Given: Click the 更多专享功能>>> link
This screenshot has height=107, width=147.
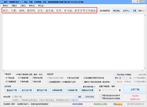Looking at the screenshot, I should [x=89, y=87].
